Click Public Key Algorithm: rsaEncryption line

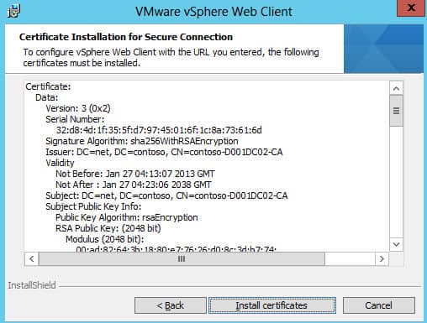[127, 217]
